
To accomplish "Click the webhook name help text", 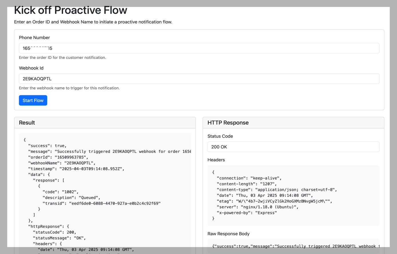I will click(x=69, y=88).
